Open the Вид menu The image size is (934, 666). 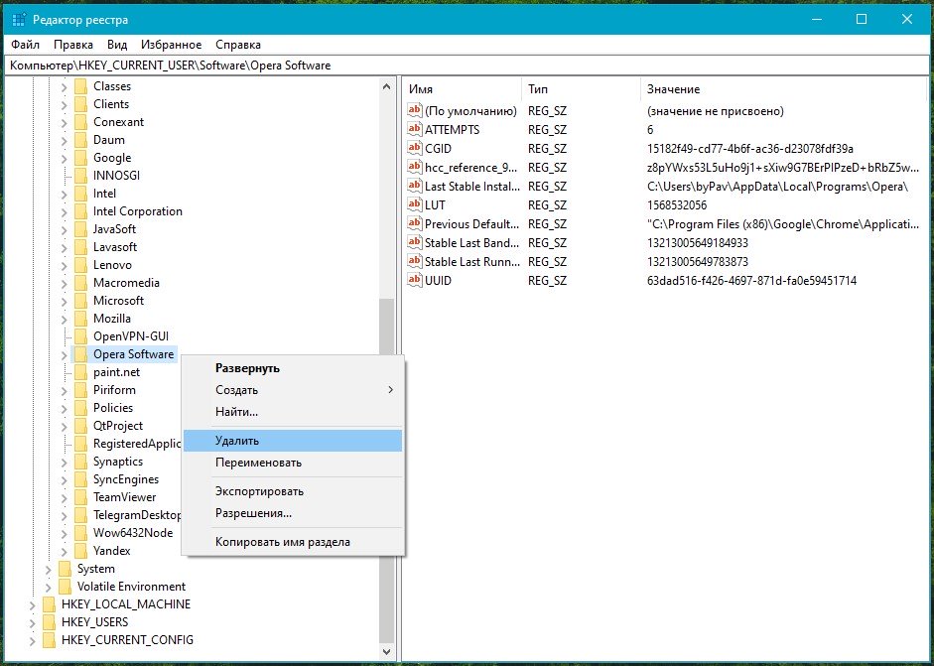(117, 45)
